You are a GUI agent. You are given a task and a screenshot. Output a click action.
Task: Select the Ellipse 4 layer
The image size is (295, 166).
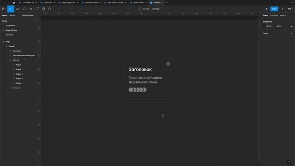pos(19,79)
